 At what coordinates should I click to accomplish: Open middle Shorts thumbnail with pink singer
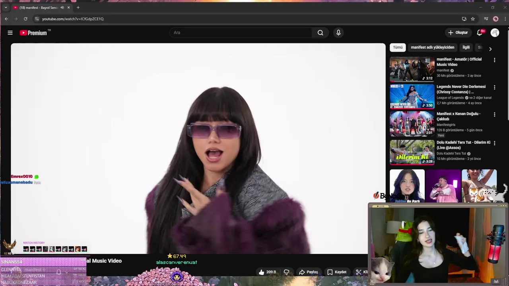pyautogui.click(x=443, y=186)
